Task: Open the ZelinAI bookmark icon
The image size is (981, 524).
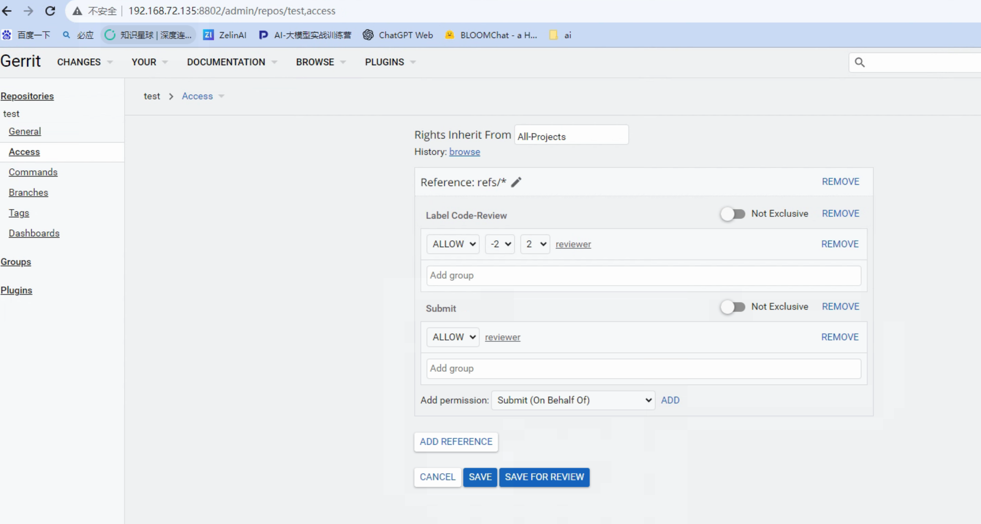Action: tap(208, 35)
